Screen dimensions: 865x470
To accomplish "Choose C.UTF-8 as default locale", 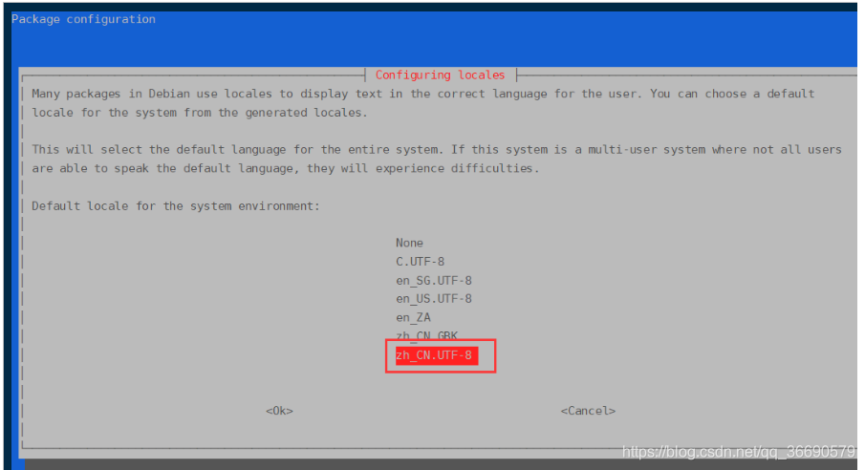I will [x=420, y=262].
